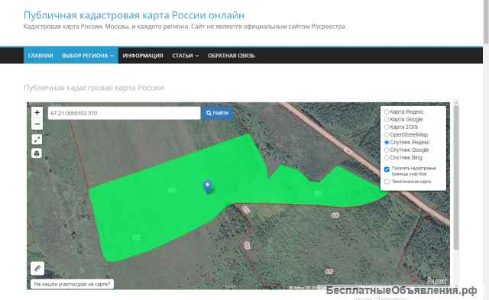Click the Яндекс logo on the map

click(436, 281)
